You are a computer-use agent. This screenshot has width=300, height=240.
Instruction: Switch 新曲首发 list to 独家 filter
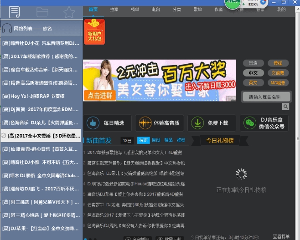point(143,140)
